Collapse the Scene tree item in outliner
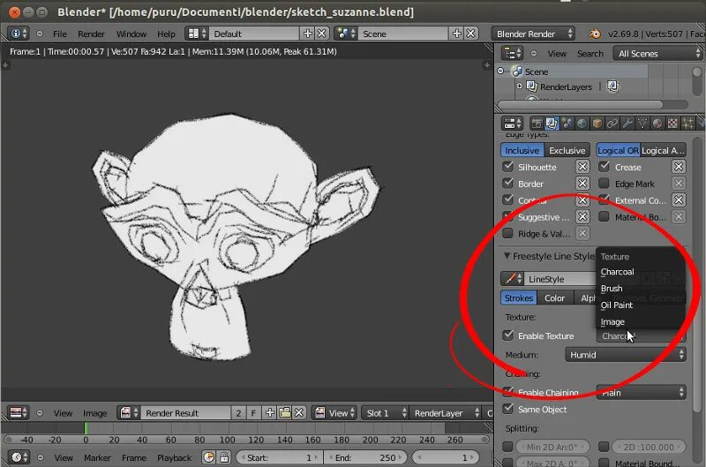 click(x=500, y=72)
